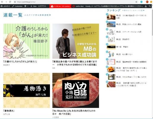
Task: Open the 着物憑き series banner
Action: [27, 90]
